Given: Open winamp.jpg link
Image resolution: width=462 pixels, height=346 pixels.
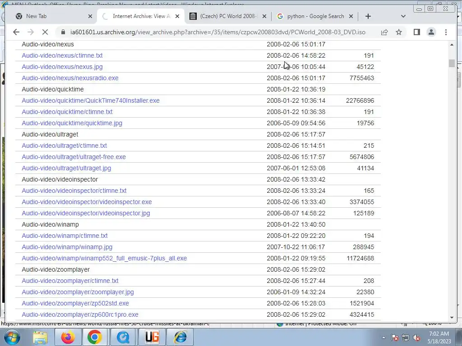Looking at the screenshot, I should pos(67,247).
